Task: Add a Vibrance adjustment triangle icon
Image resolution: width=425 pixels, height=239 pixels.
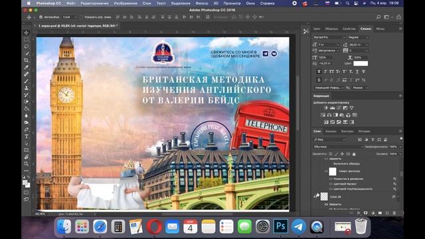Action: (x=351, y=108)
